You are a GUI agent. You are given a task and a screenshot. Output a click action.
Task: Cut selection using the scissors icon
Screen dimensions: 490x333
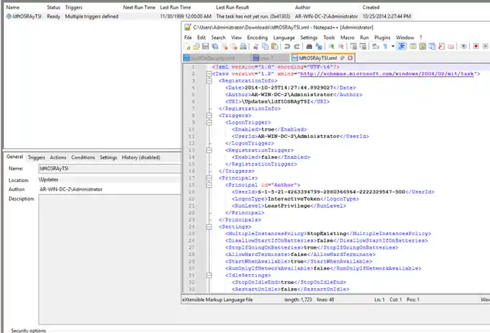click(255, 47)
